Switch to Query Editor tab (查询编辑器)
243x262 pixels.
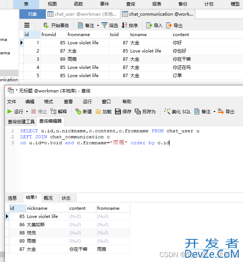point(50,121)
